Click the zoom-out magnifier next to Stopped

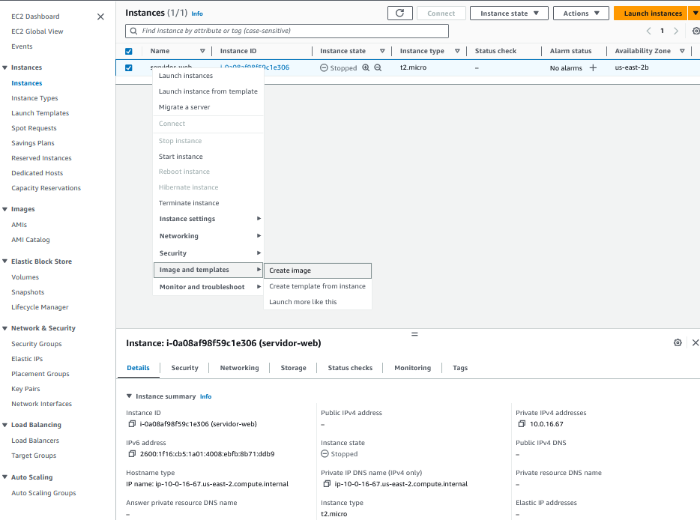click(378, 67)
